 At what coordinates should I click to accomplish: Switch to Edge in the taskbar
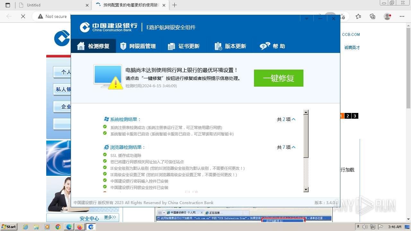(69, 227)
